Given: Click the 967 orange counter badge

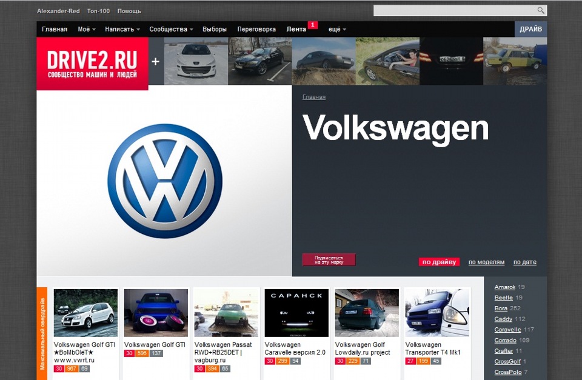Looking at the screenshot, I should pyautogui.click(x=72, y=368).
